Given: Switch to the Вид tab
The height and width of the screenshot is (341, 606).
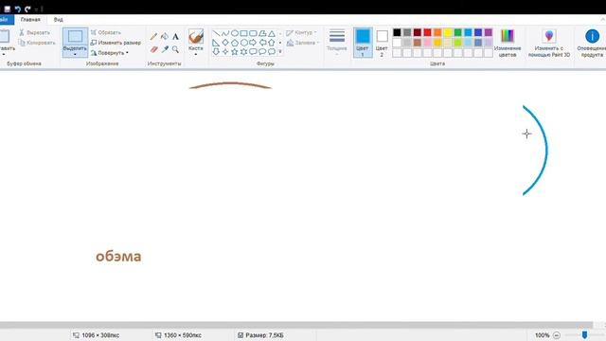Looking at the screenshot, I should click(59, 19).
